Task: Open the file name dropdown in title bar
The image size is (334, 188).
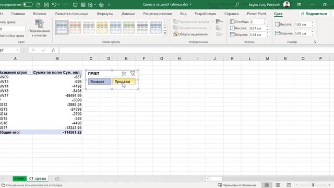Action: [x=190, y=5]
